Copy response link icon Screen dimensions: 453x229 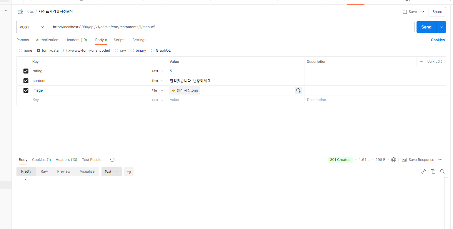point(424,171)
